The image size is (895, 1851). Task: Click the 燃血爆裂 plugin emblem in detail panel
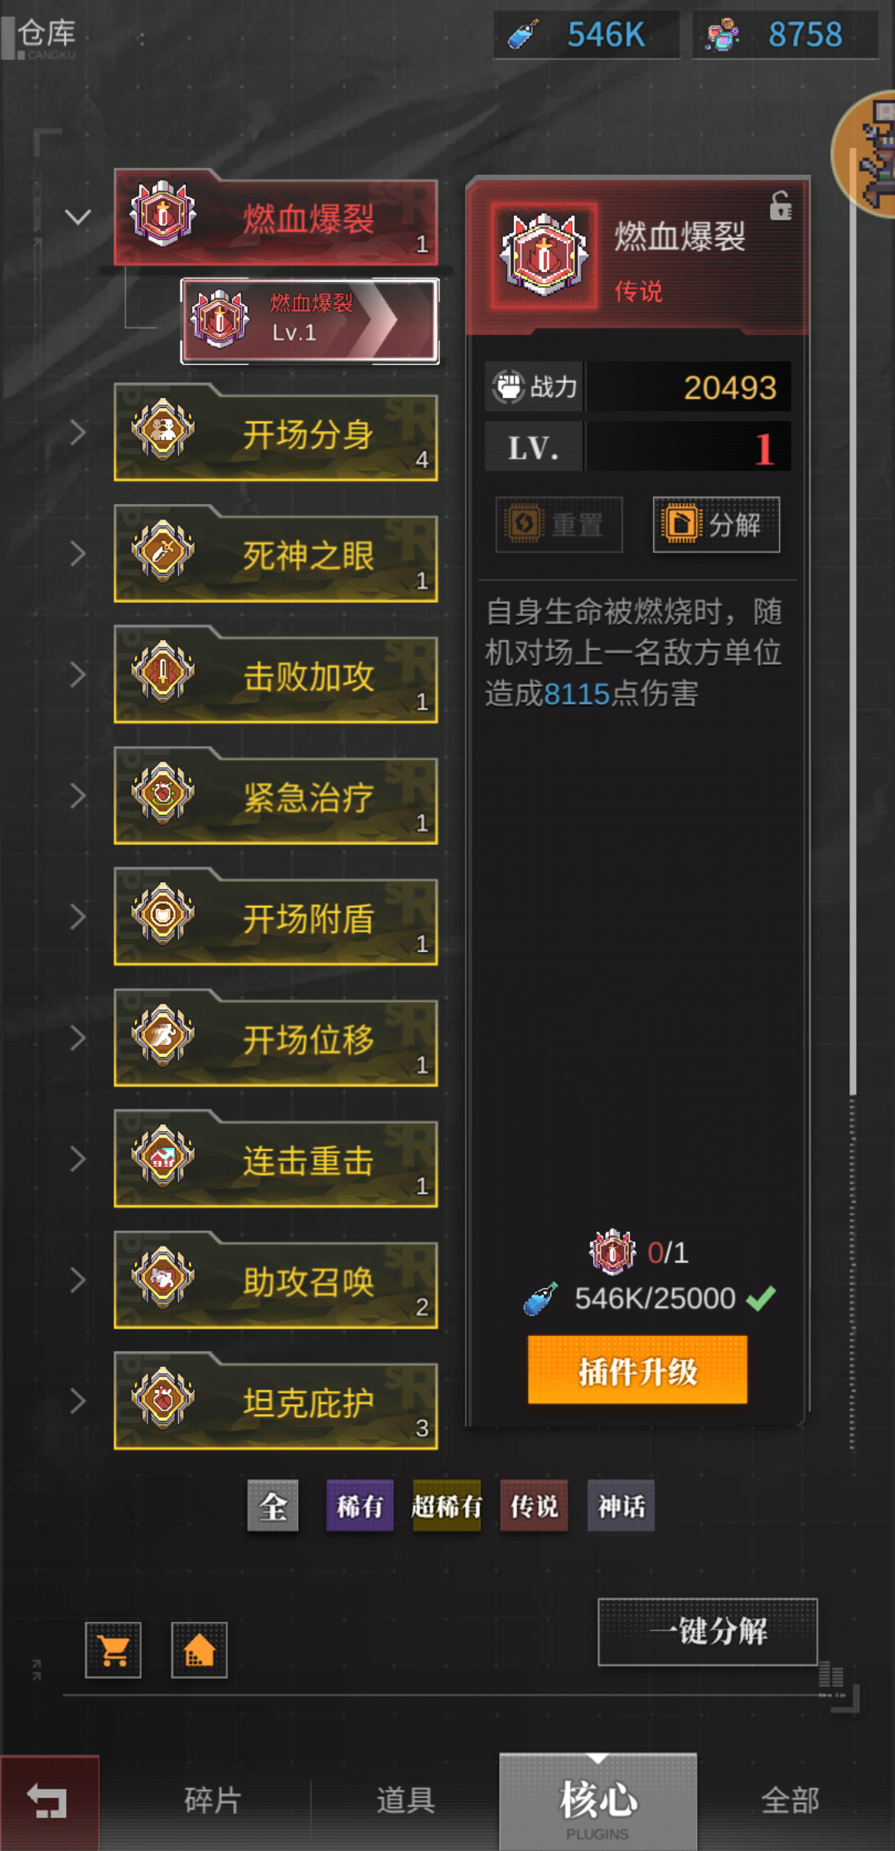pyautogui.click(x=544, y=255)
